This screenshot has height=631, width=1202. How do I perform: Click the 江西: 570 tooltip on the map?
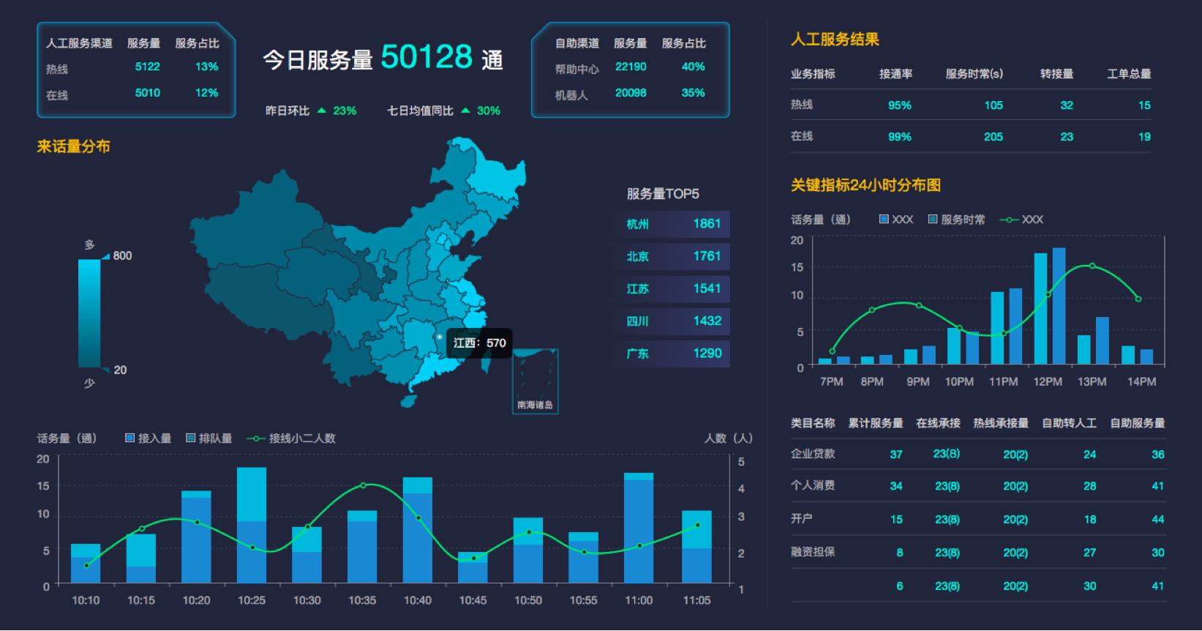(479, 343)
